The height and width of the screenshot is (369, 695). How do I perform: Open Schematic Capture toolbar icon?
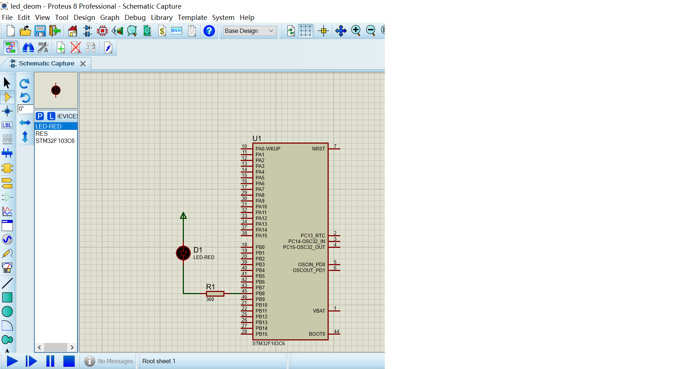87,31
